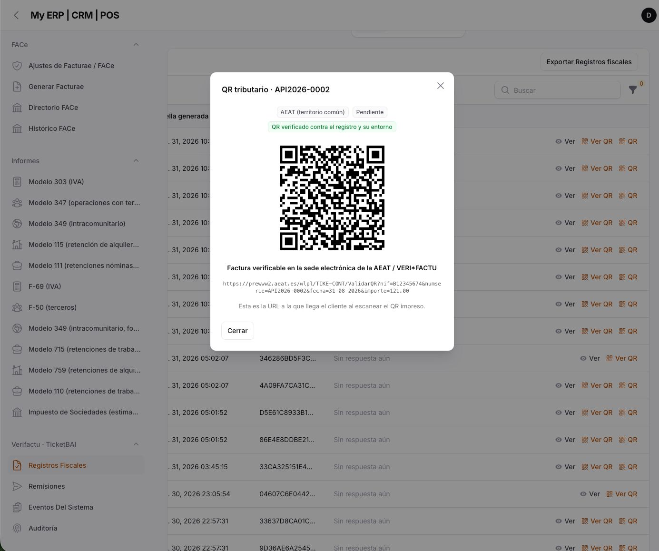Screen dimensions: 659x551
Task: Open Ajustes de Facturae / FACe icon
Action: click(x=17, y=66)
